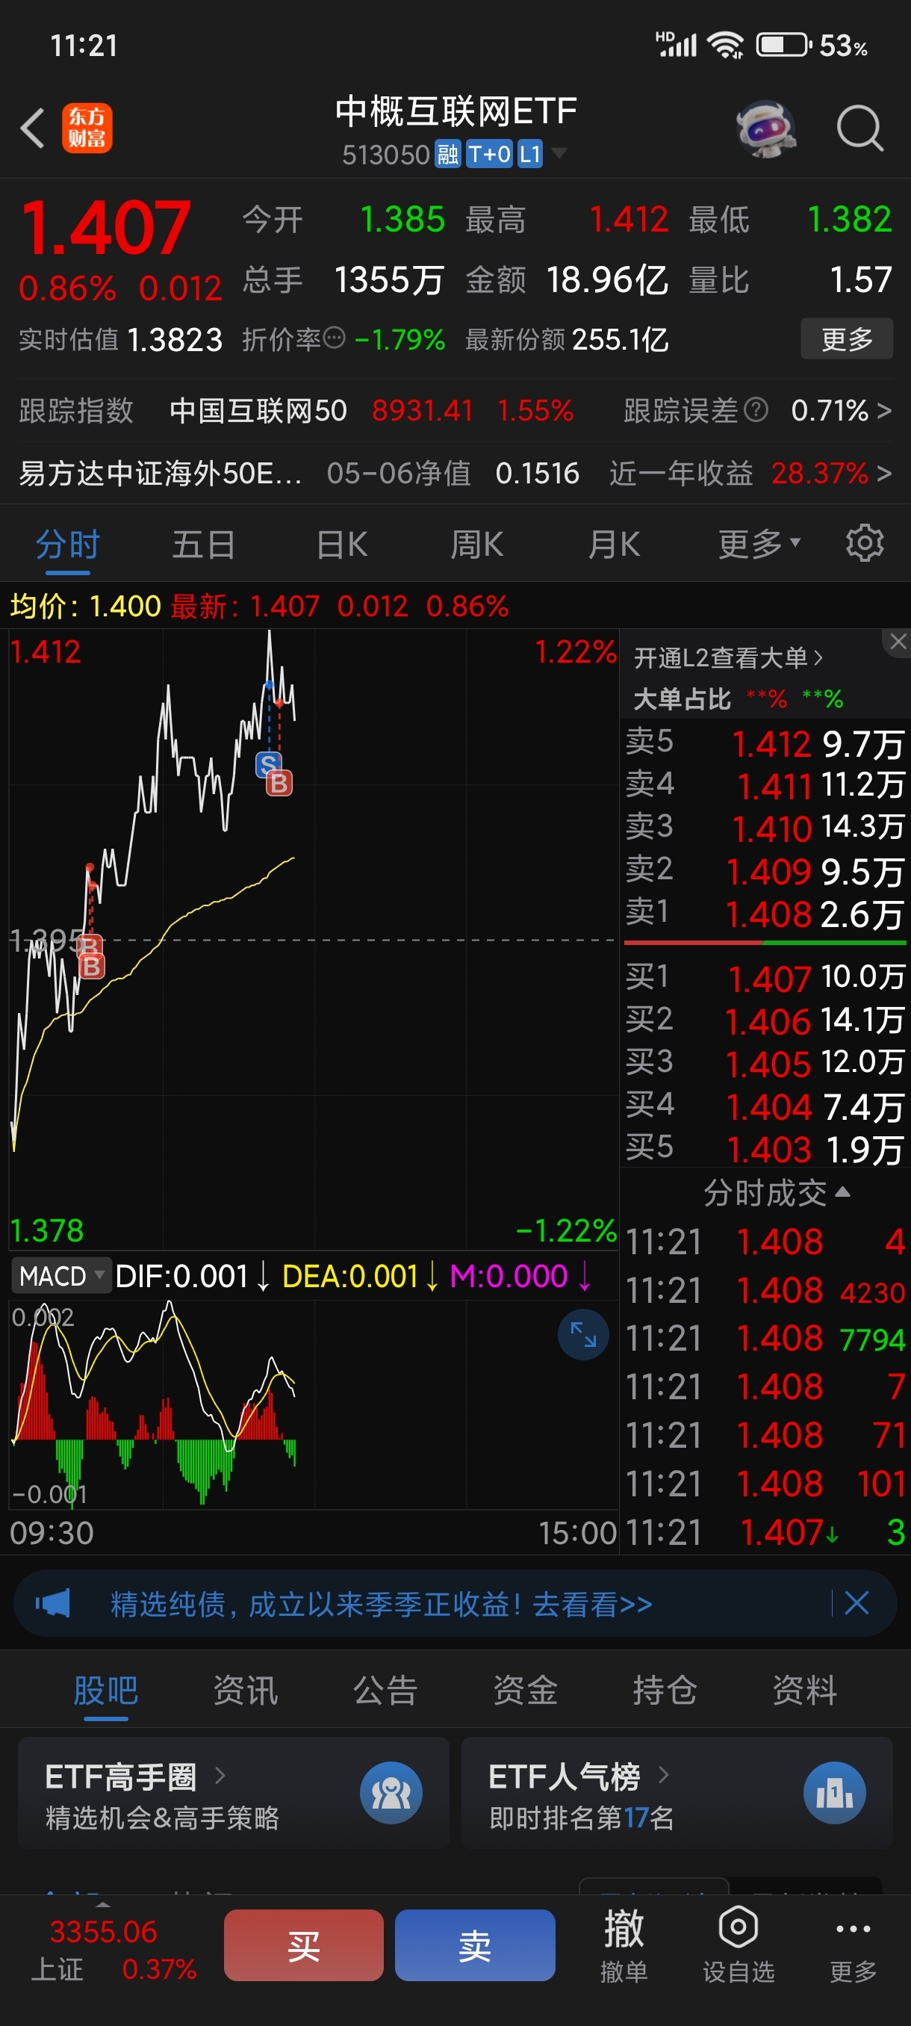
Task: Tap 卖3 1.410 order row
Action: coord(765,828)
